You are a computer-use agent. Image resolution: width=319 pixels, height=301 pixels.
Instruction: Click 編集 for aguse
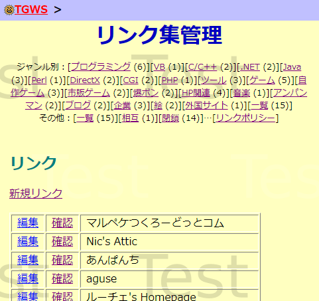28,278
